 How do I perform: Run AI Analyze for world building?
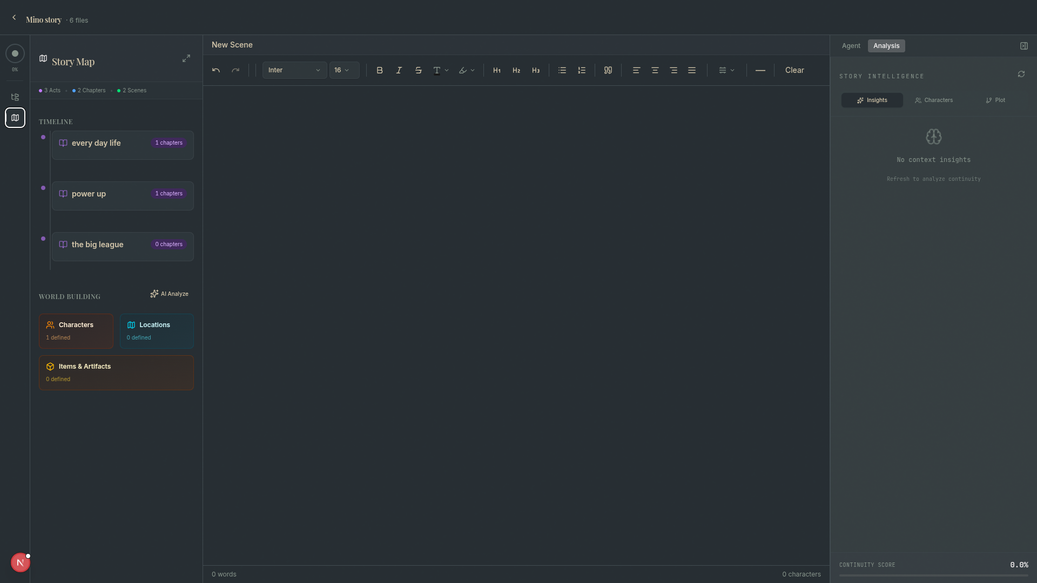tap(169, 294)
